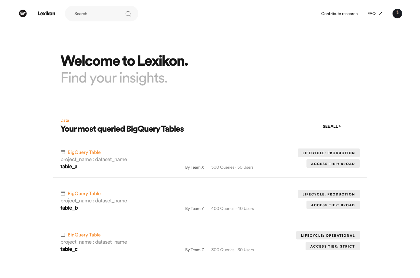Open table_c entry

click(x=69, y=249)
